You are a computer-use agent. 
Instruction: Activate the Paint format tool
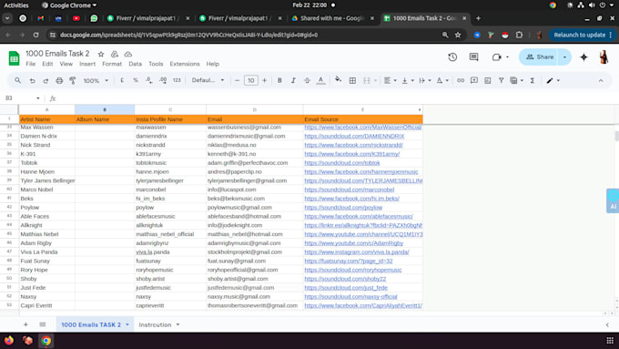[73, 80]
